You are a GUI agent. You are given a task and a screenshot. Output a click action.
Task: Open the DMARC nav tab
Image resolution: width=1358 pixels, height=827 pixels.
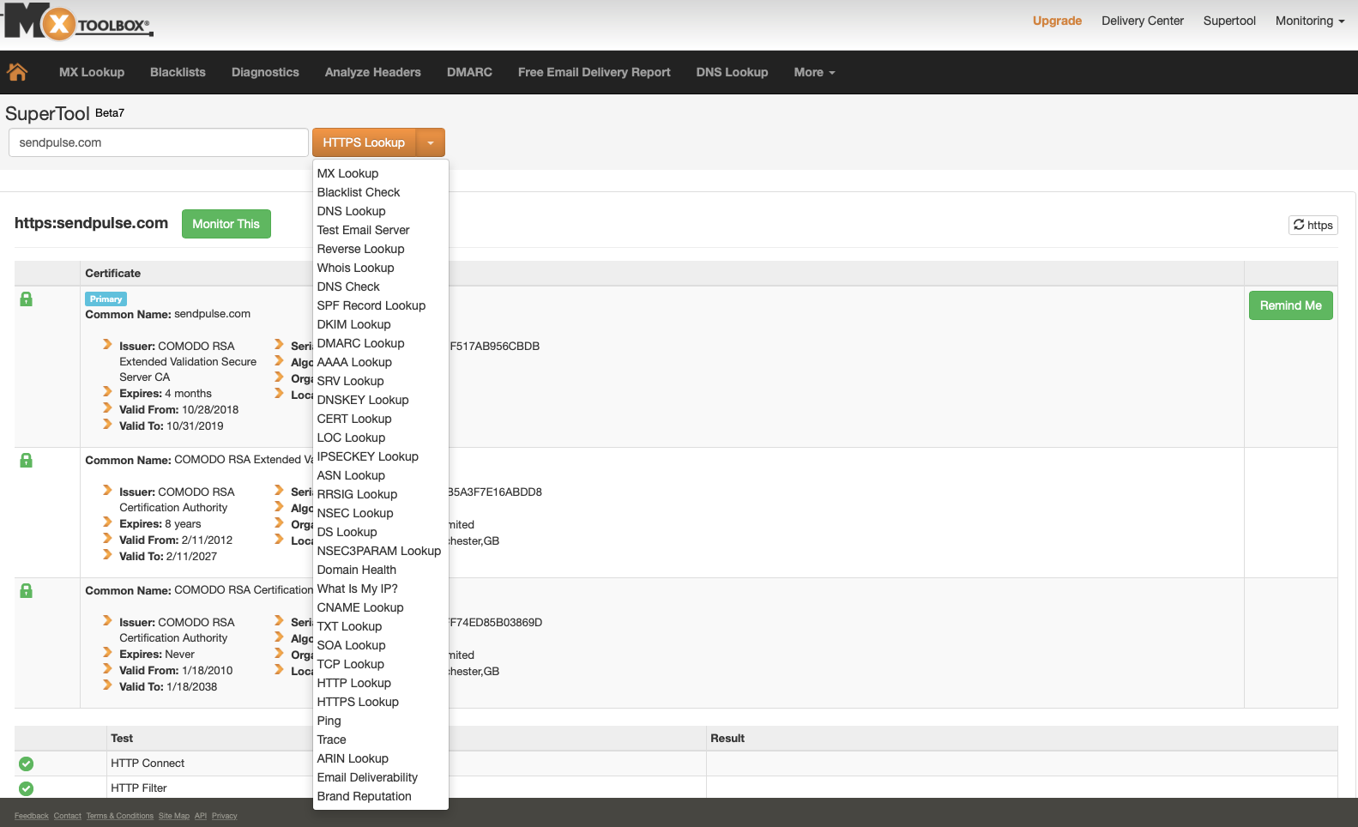point(469,72)
